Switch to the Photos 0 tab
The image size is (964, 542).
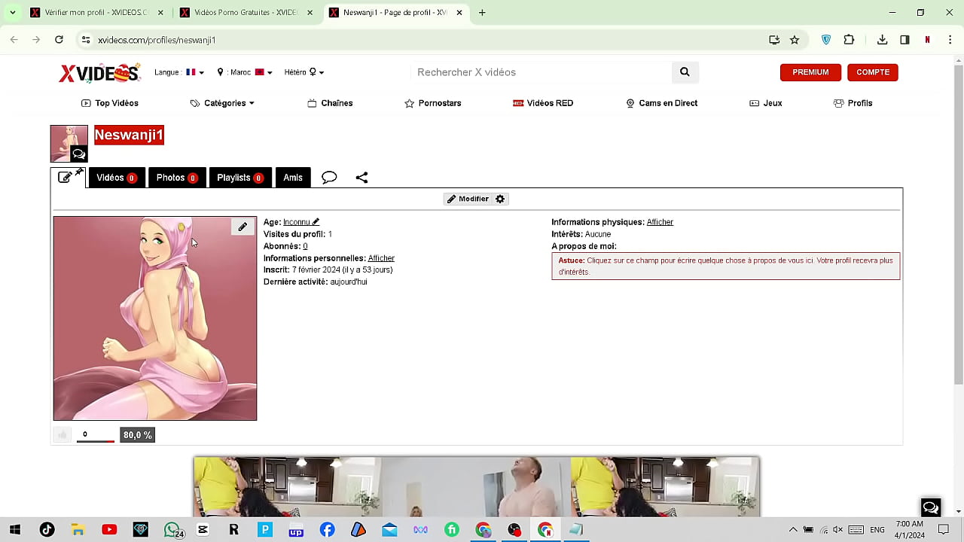pyautogui.click(x=177, y=178)
